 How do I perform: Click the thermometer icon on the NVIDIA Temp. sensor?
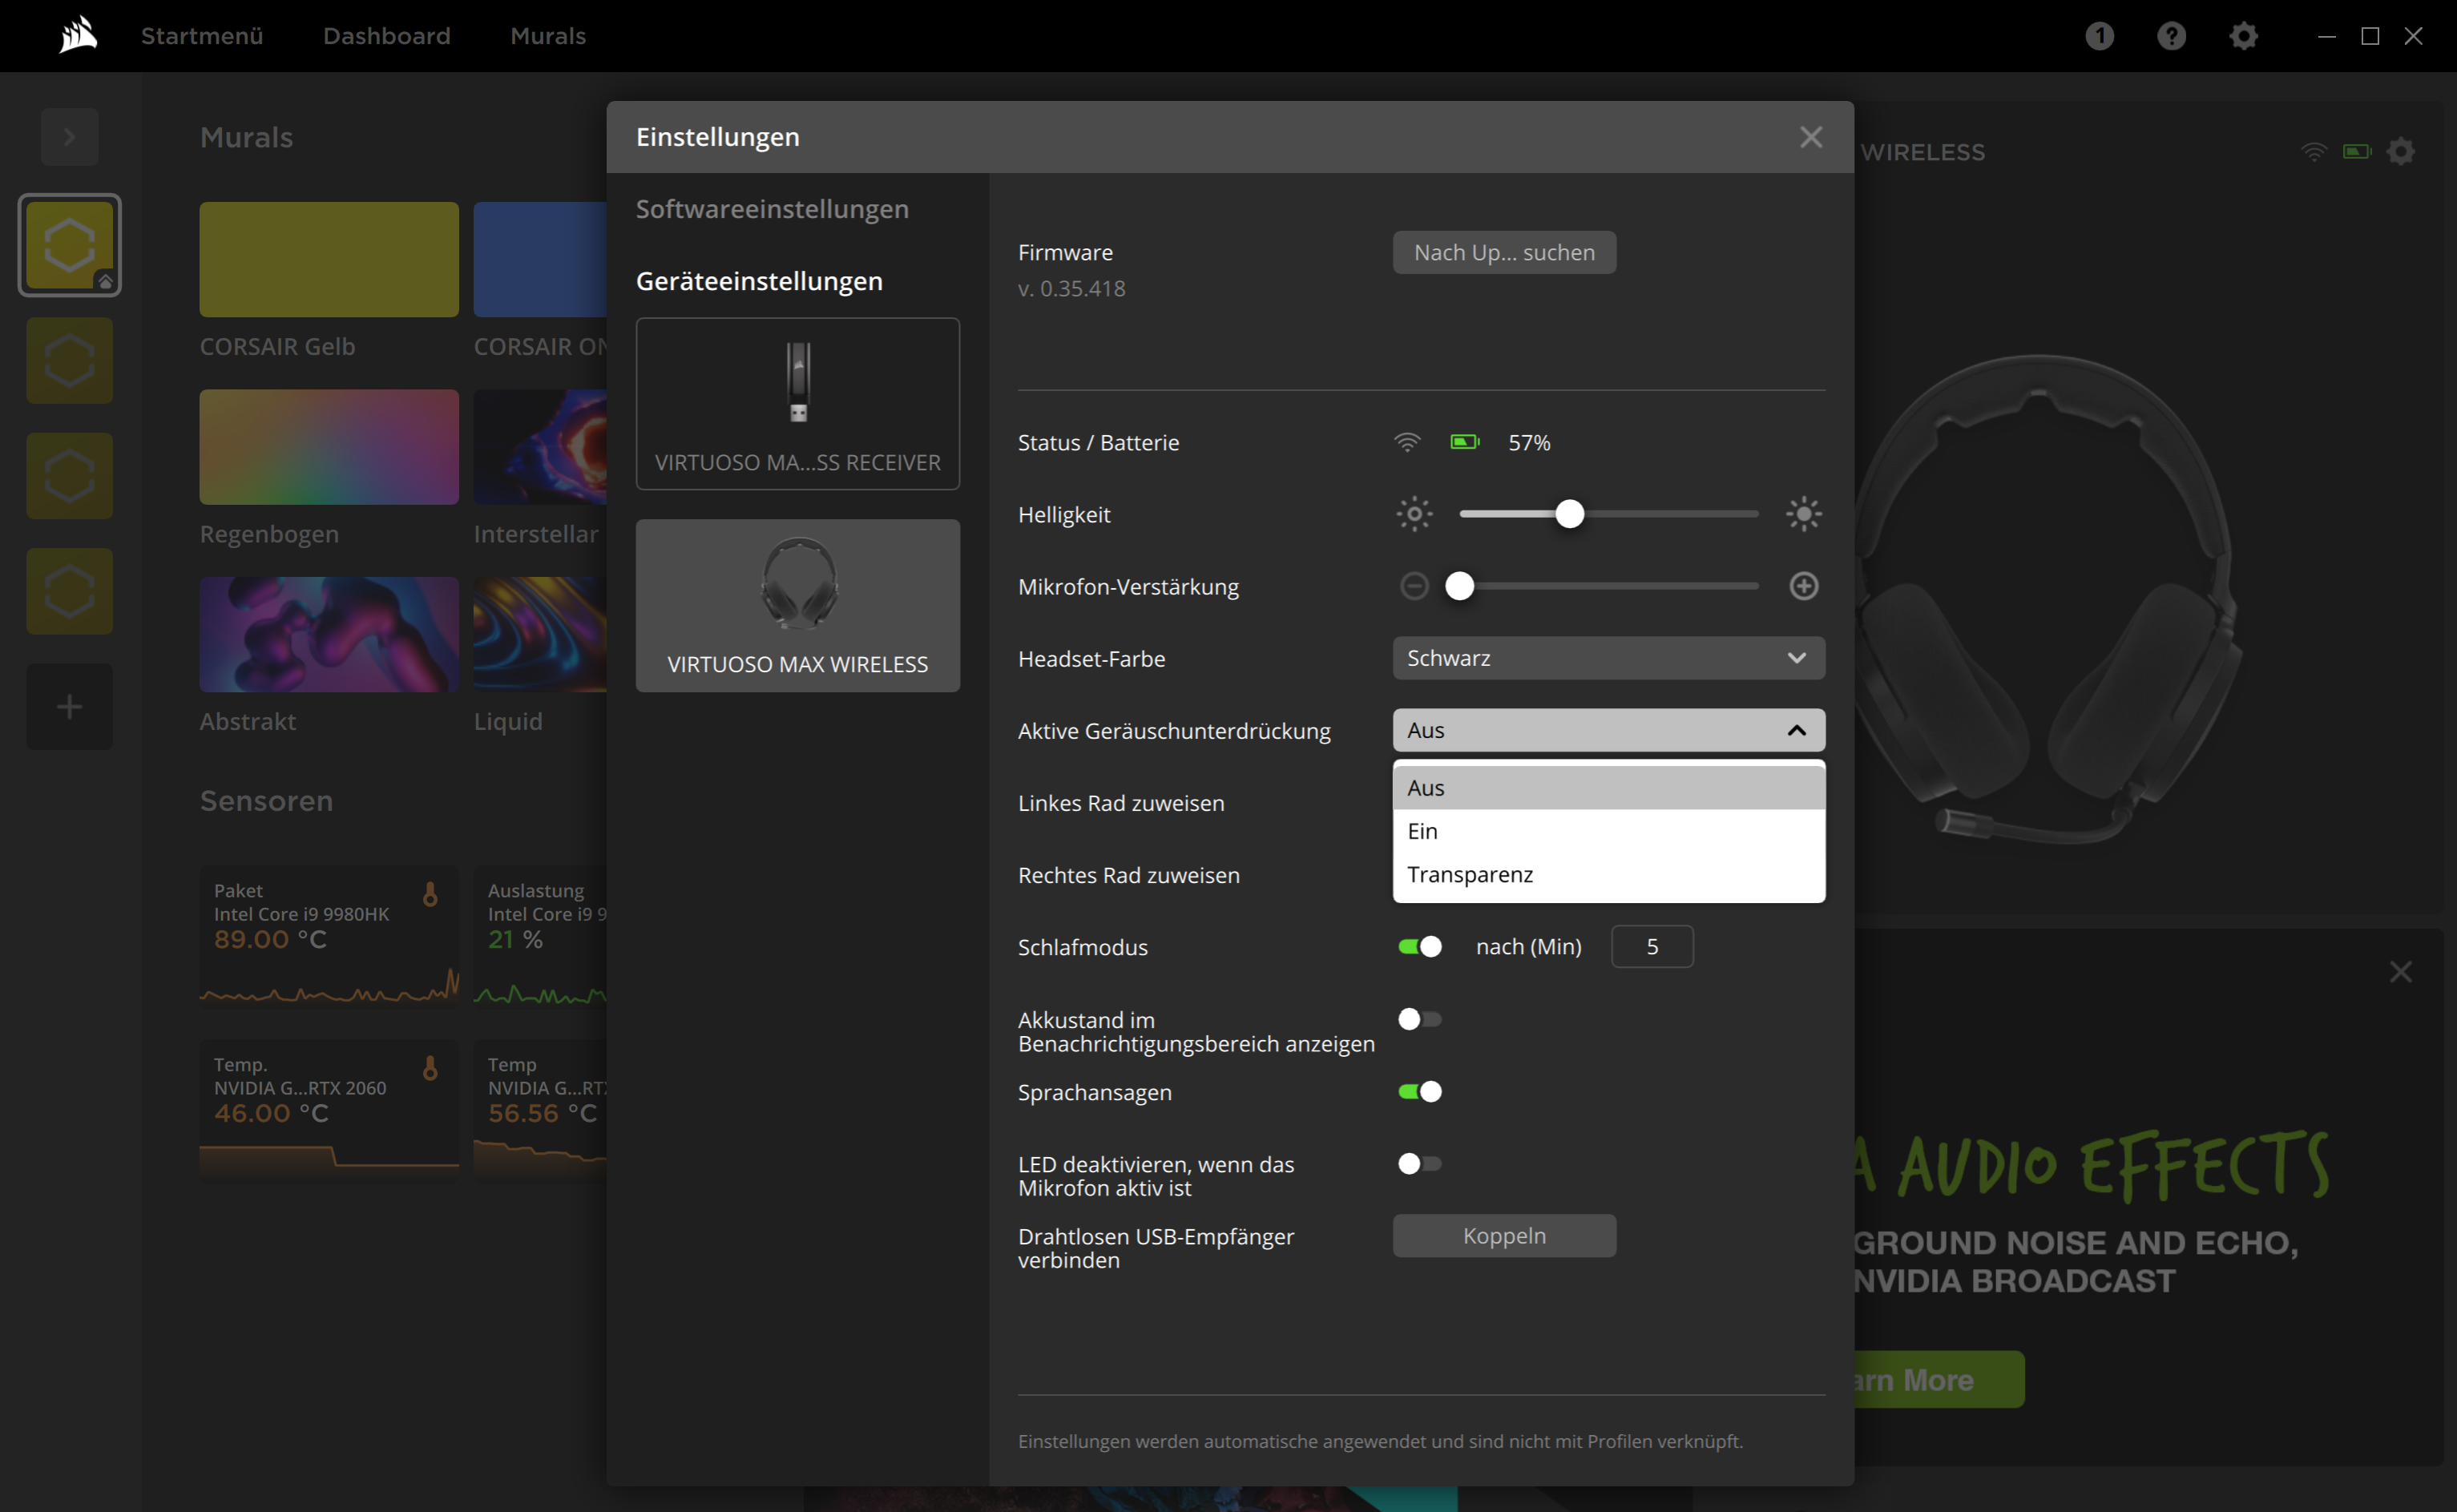tap(430, 1068)
